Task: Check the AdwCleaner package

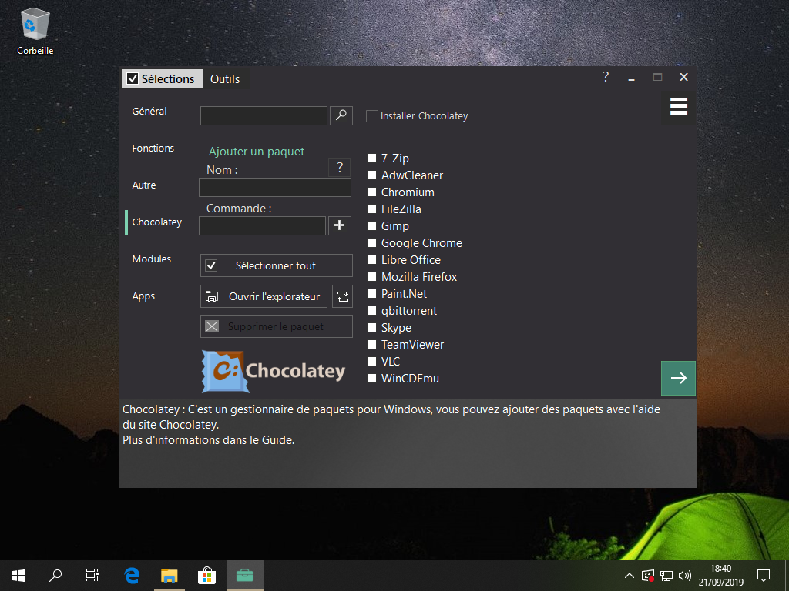Action: [x=372, y=175]
